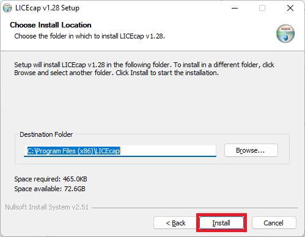Click the NSIS installer logo in header

(285, 34)
